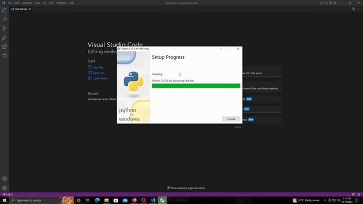
Task: Open the Explorer view in VS Code activity bar
Action: 5,10
